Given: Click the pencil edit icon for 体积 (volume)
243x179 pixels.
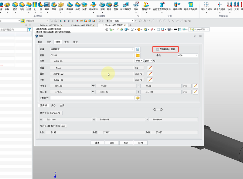Looking at the screenshot, I should [x=150, y=80].
